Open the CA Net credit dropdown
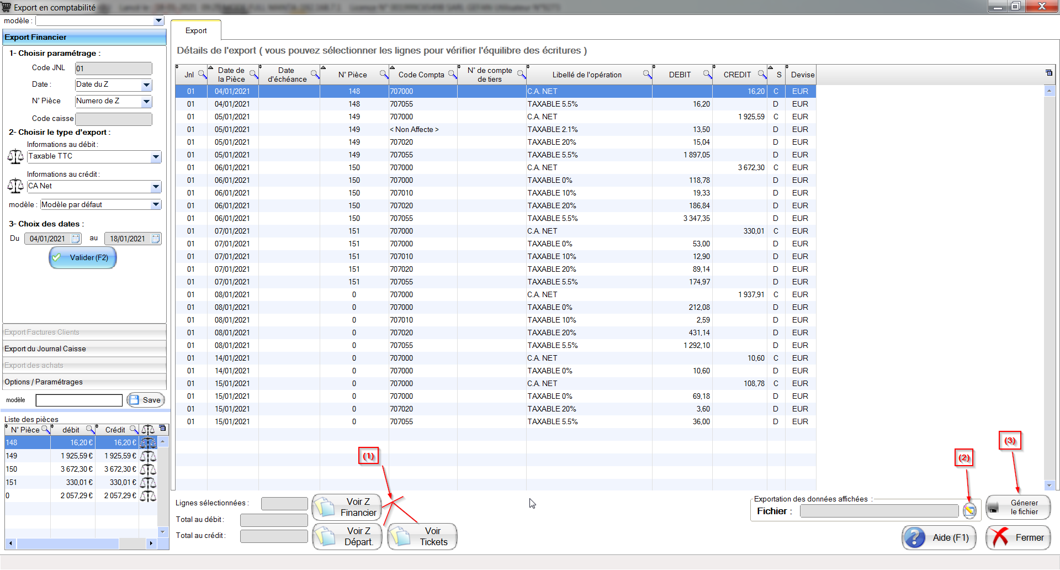This screenshot has height=570, width=1060. (x=156, y=187)
